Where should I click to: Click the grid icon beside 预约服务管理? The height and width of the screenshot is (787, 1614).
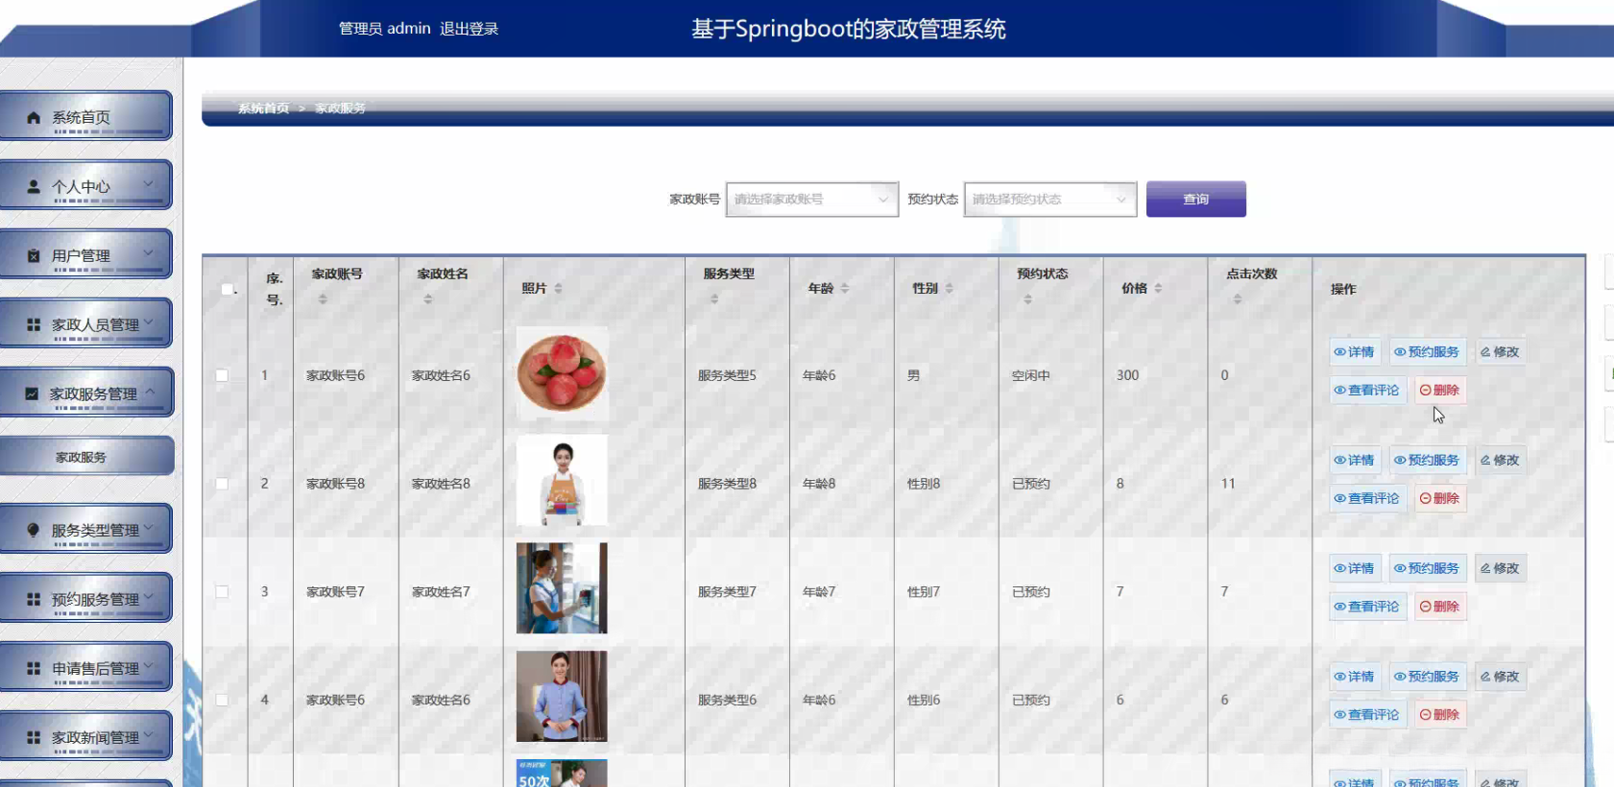(34, 599)
